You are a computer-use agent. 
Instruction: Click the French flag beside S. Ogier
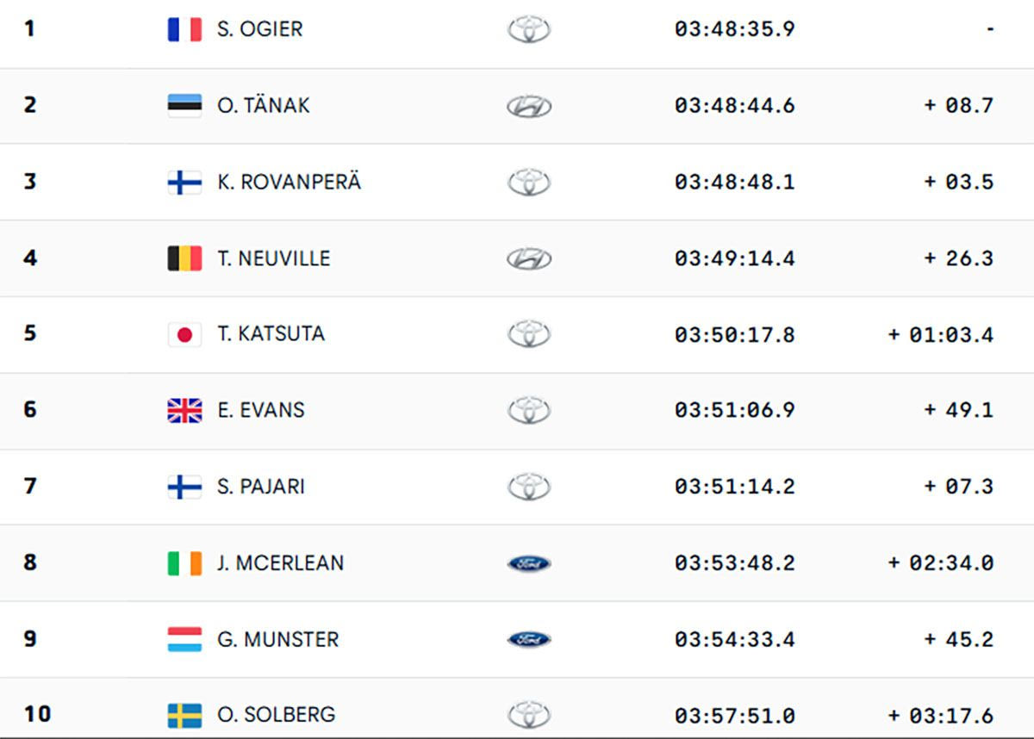pyautogui.click(x=184, y=29)
